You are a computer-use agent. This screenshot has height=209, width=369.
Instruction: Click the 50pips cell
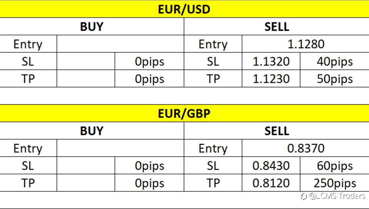point(335,79)
